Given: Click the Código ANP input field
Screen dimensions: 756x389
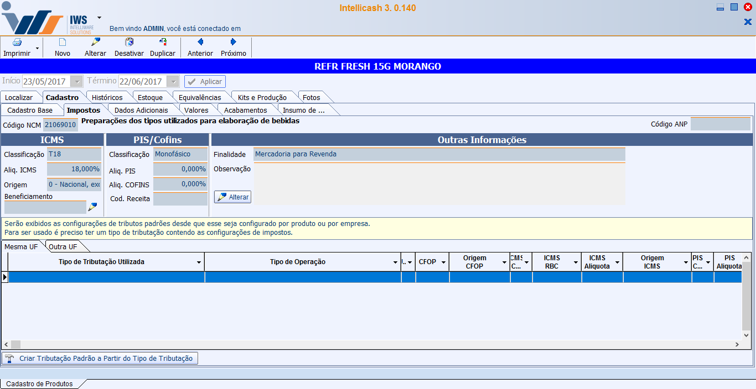Looking at the screenshot, I should 720,124.
